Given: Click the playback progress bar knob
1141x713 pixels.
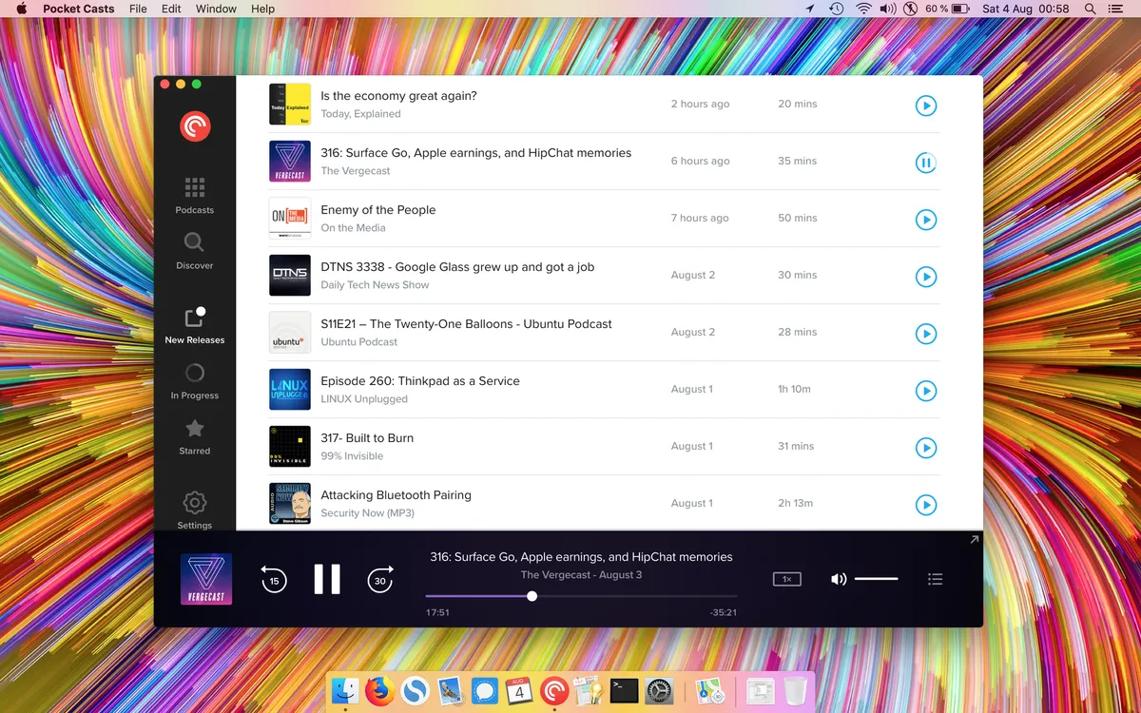Looking at the screenshot, I should coord(532,596).
